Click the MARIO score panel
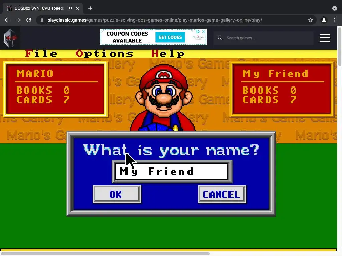 click(55, 89)
